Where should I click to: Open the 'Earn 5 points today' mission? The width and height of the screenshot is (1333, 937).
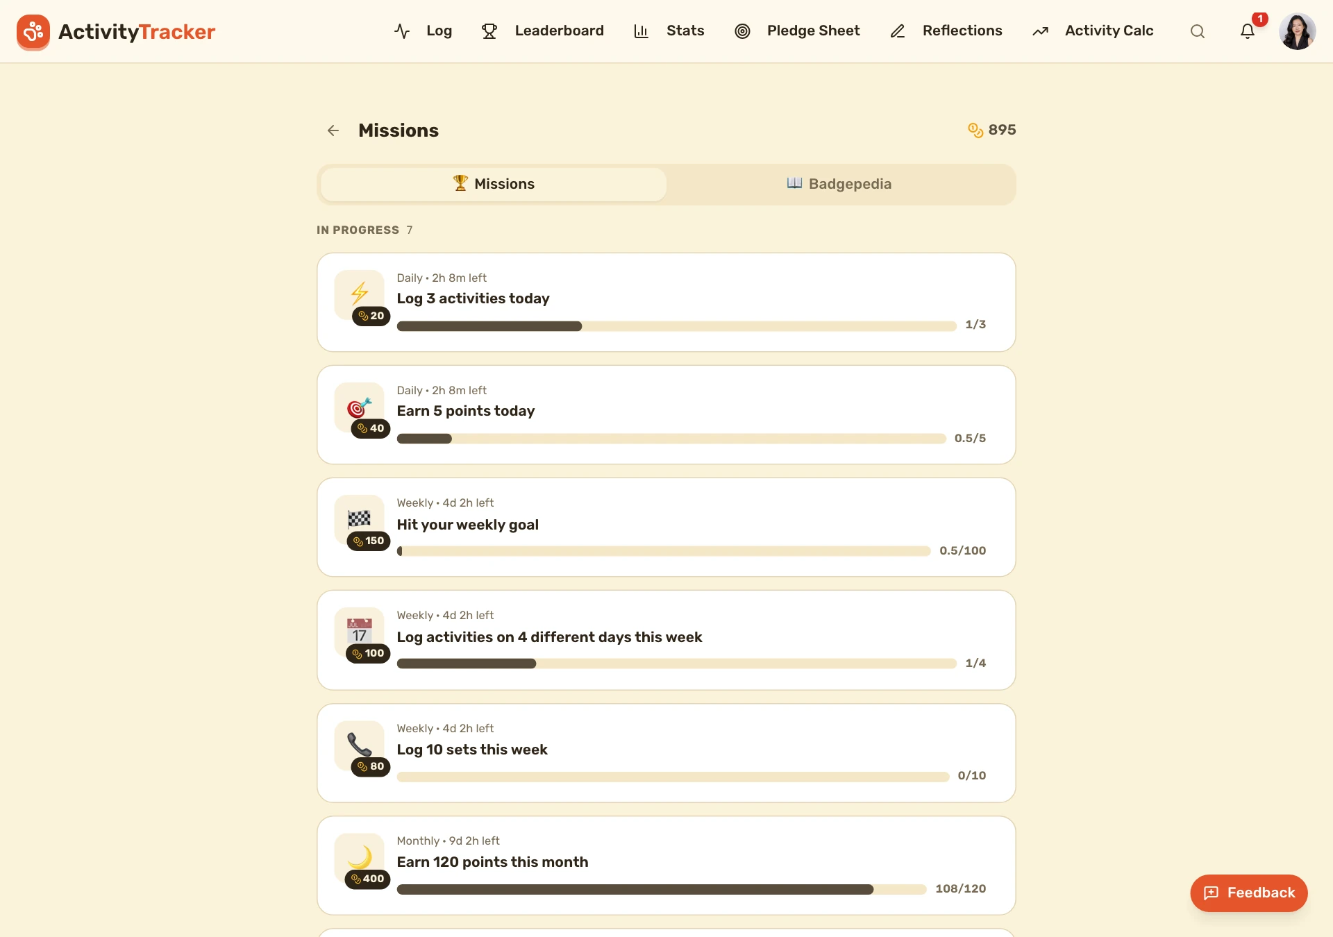666,415
